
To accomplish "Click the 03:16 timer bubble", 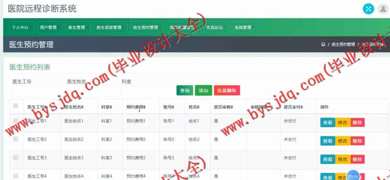I will tap(353, 176).
